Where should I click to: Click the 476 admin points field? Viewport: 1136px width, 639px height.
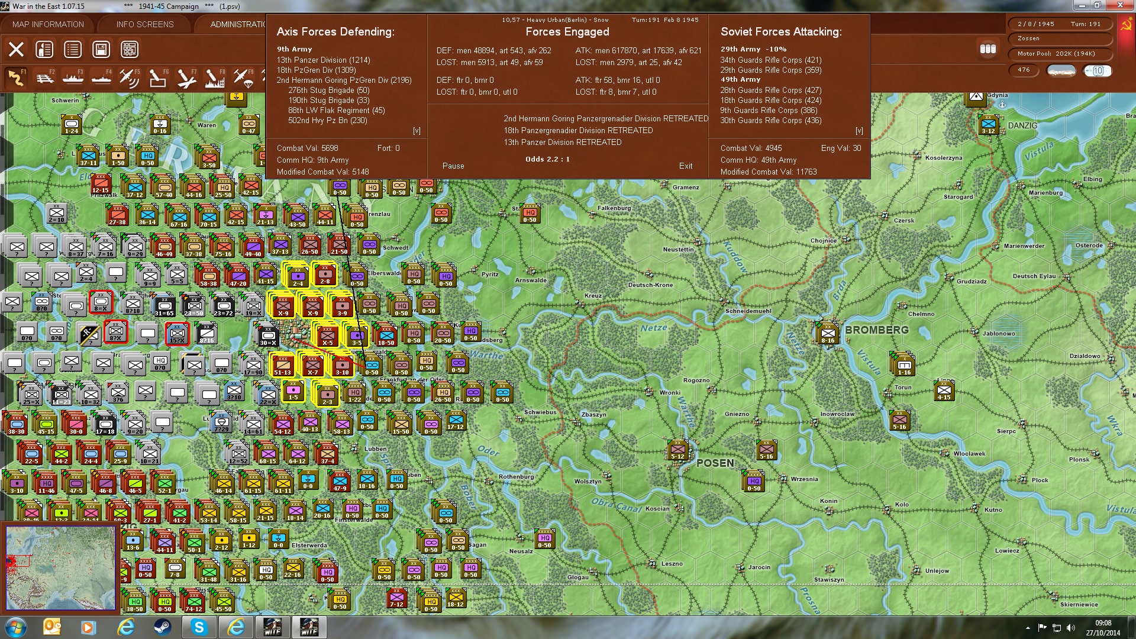click(x=1024, y=70)
